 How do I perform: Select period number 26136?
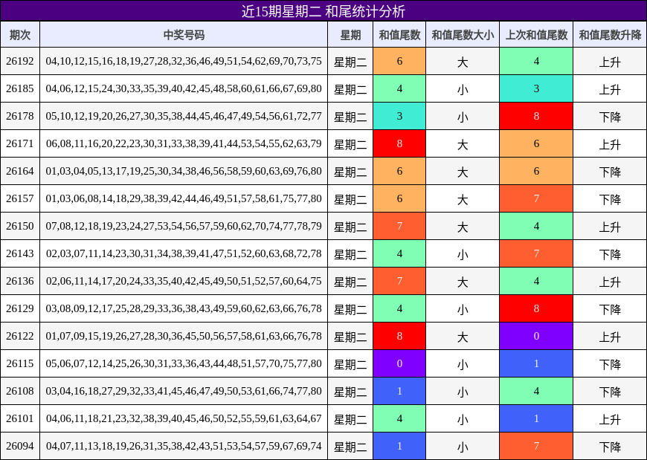pos(20,281)
